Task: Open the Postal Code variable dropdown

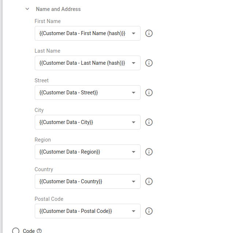Action: point(134,211)
